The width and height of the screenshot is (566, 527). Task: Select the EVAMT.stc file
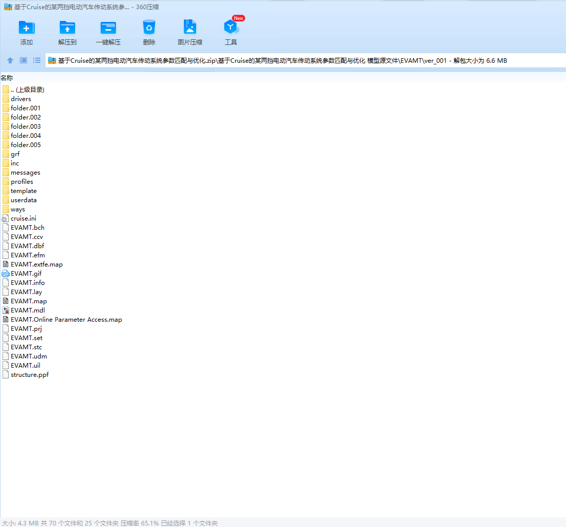[22, 347]
